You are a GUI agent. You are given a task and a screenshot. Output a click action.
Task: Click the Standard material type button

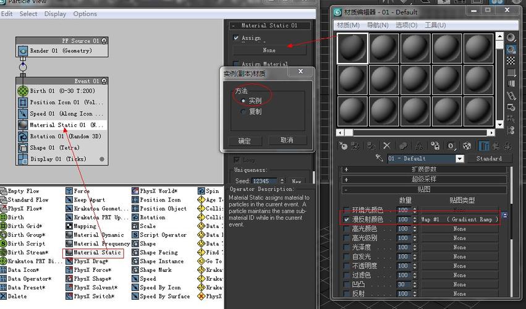(489, 159)
